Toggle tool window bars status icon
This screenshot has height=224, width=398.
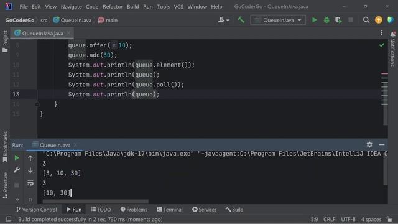point(8,219)
